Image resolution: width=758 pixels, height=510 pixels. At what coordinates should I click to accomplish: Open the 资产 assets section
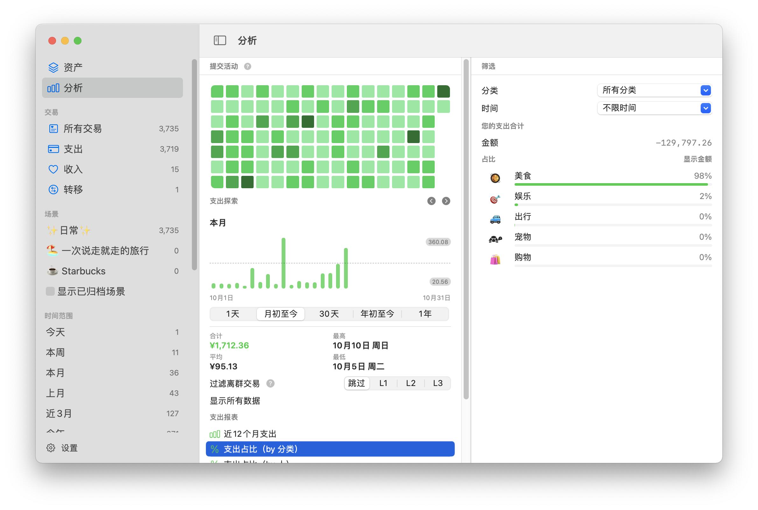tap(73, 67)
